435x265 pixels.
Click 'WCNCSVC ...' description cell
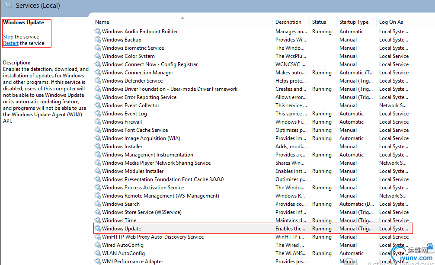tap(290, 64)
